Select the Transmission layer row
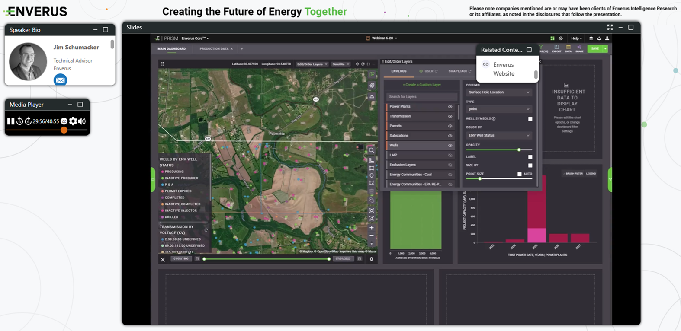Screen dimensions: 681x331 420,116
